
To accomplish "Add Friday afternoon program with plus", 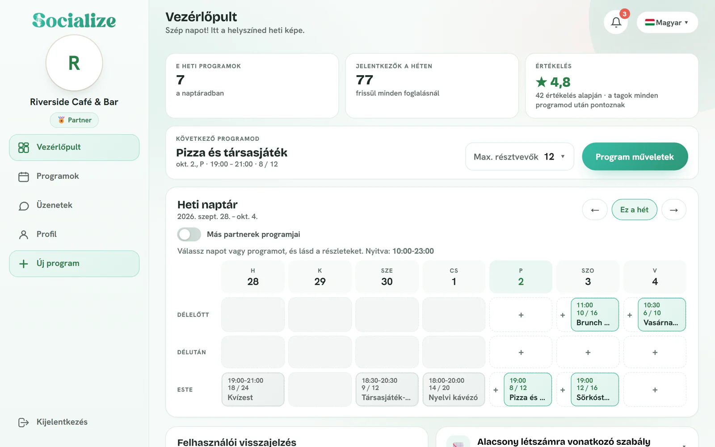I will click(521, 352).
